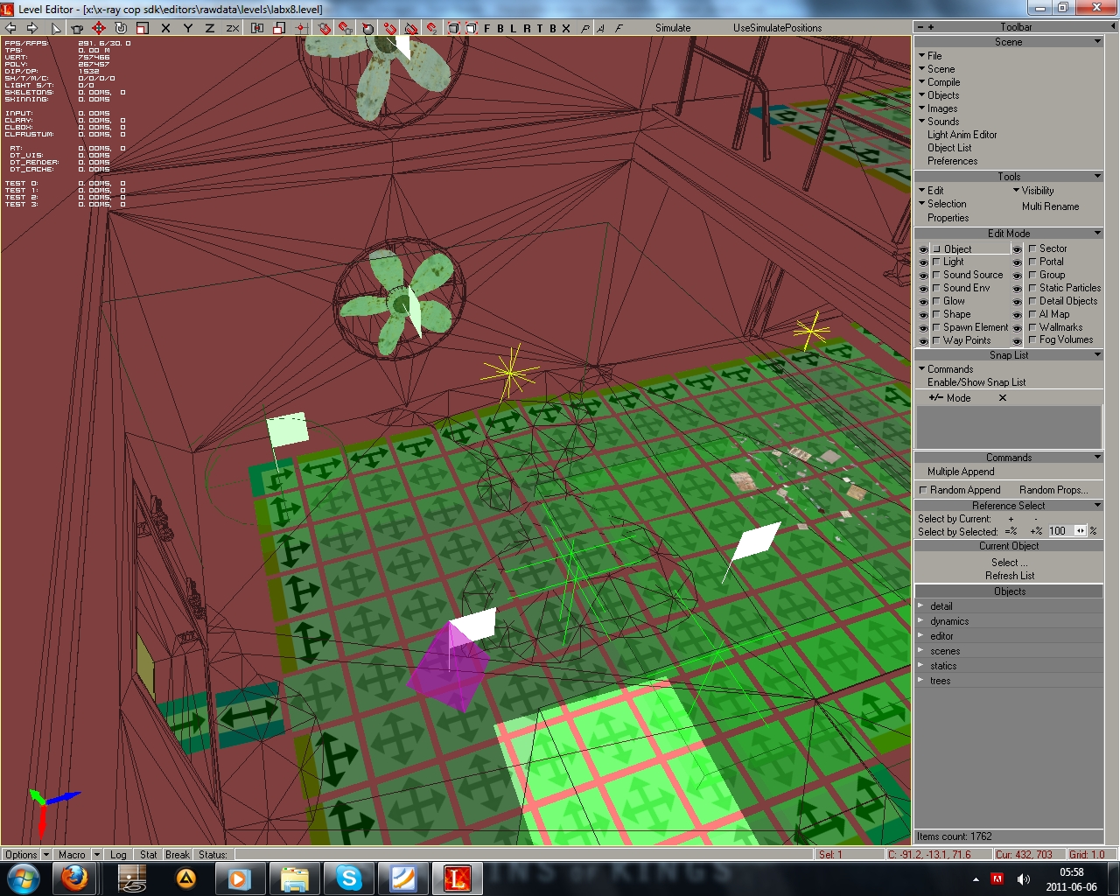Click the Redo forward-arrow toolbar icon
Viewport: 1120px width, 896px height.
(x=31, y=28)
